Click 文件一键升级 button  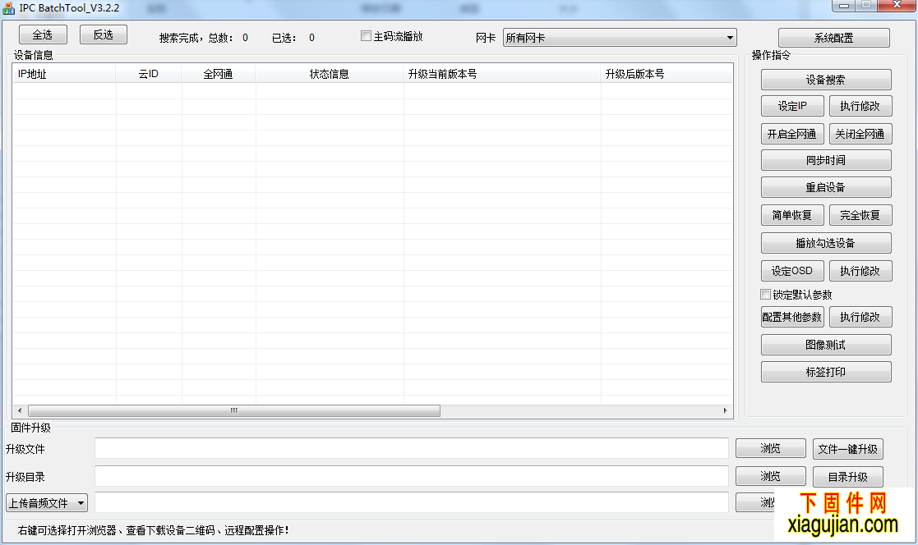click(848, 449)
